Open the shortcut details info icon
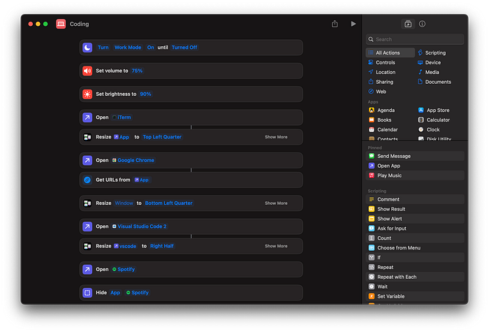This screenshot has height=332, width=489. 422,24
